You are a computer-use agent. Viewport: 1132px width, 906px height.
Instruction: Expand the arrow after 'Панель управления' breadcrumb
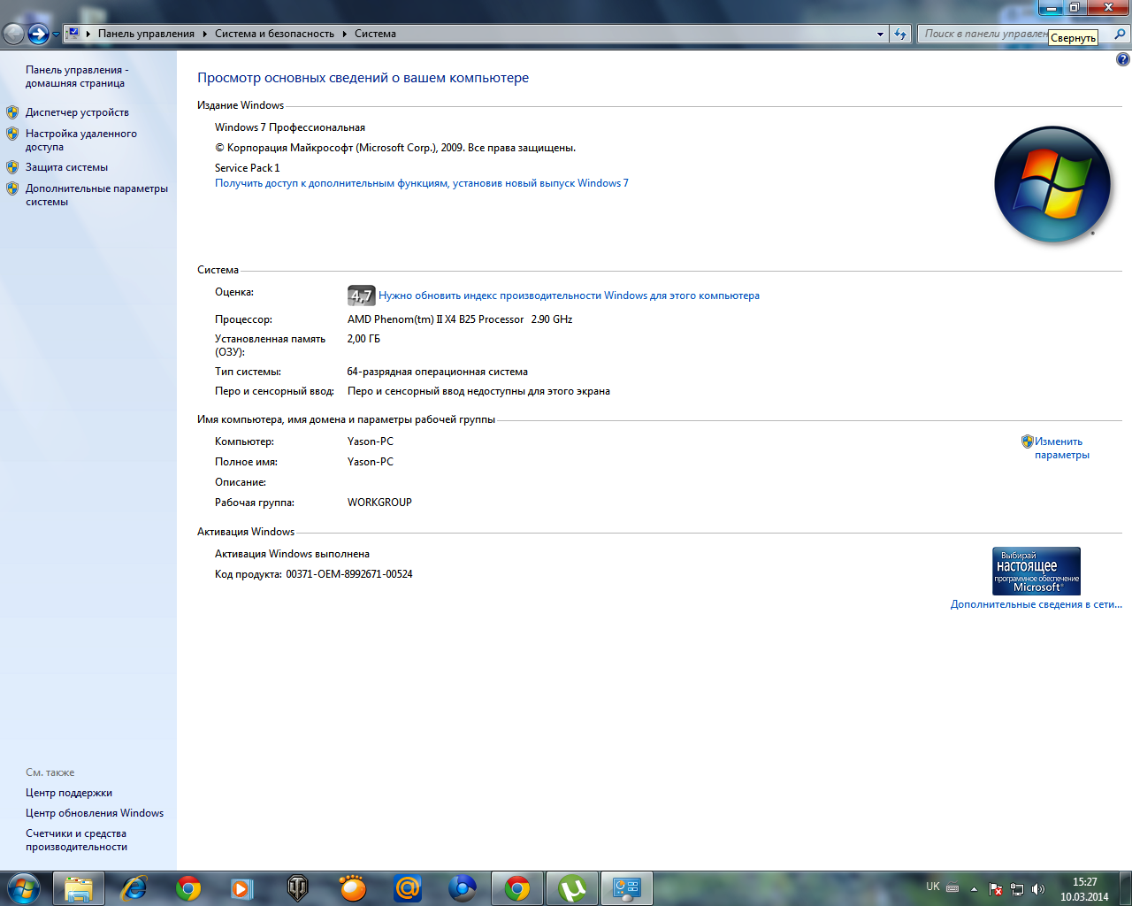204,34
